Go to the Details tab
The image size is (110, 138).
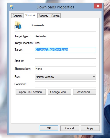pos(55,16)
